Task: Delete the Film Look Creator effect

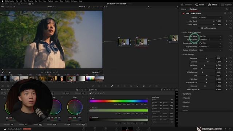Action: 225,13
